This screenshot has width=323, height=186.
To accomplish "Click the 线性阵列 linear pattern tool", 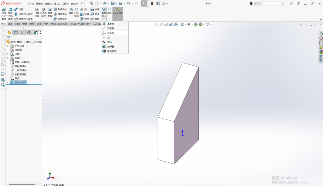I will click(76, 13).
